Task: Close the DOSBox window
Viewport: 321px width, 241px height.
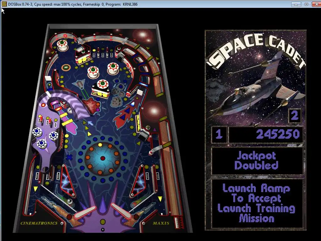Action: (x=316, y=4)
